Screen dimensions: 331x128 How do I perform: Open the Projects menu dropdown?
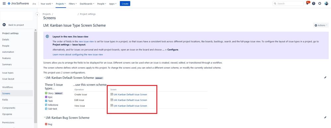(61, 4)
